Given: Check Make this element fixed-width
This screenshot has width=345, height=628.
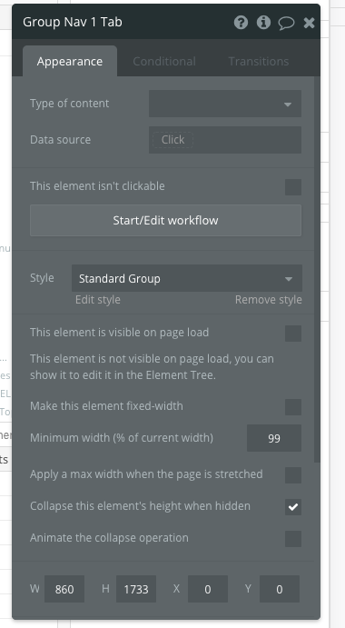Looking at the screenshot, I should [293, 407].
